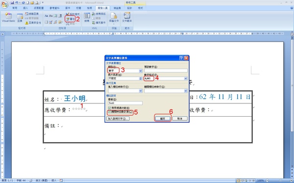Toggle Calculate on exit (離開時自動計算) checkbox
Image resolution: width=294 pixels, height=183 pixels.
109,112
